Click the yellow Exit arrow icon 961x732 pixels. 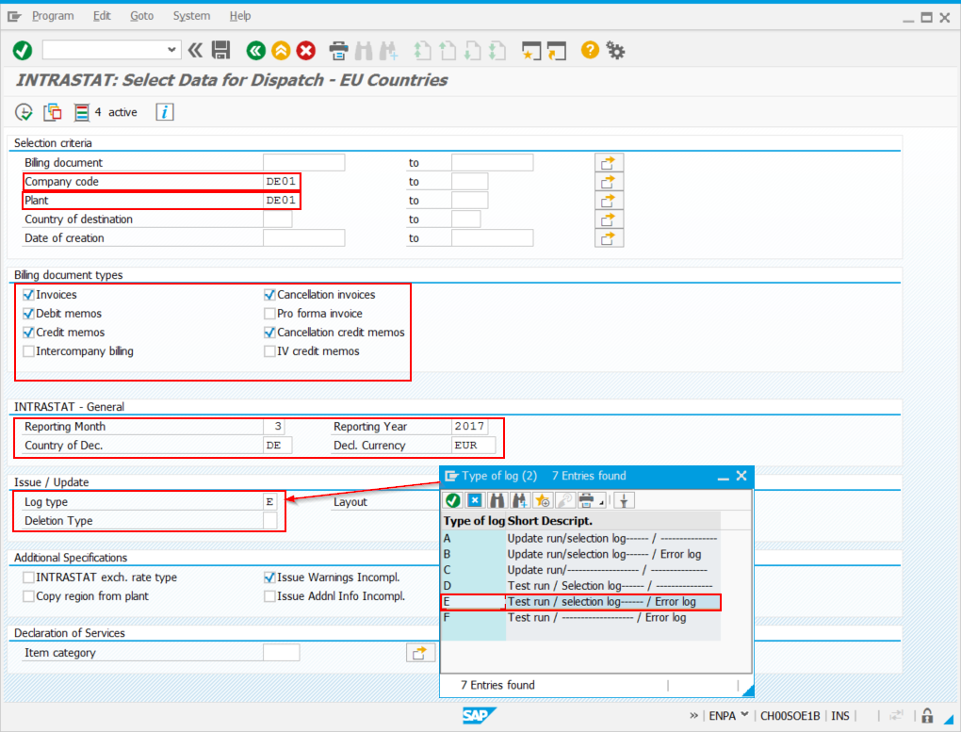point(282,50)
